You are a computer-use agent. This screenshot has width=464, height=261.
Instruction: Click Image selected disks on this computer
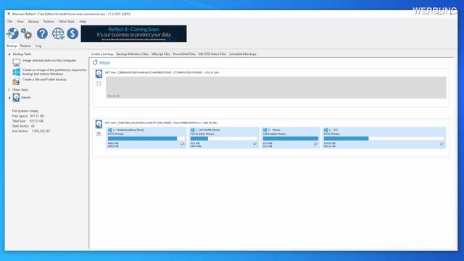[49, 60]
